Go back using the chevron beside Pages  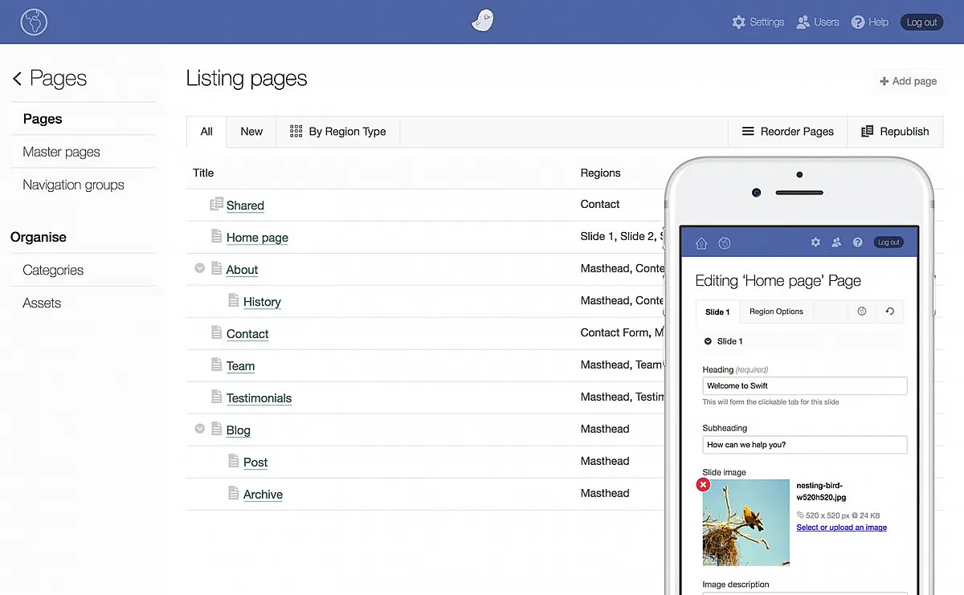17,79
